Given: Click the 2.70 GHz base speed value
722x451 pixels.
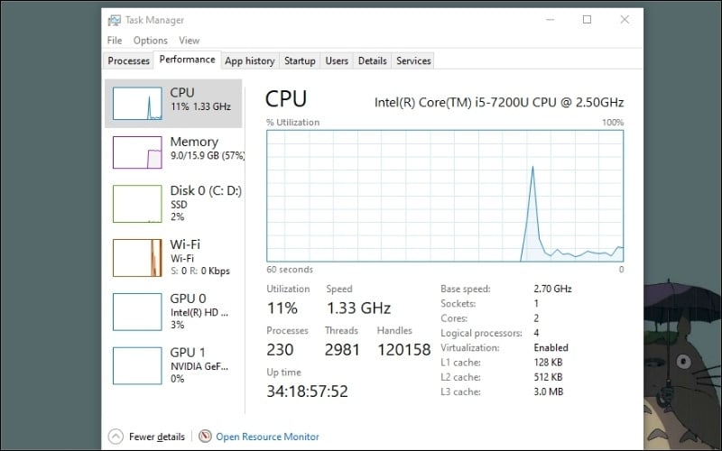Looking at the screenshot, I should pos(552,289).
